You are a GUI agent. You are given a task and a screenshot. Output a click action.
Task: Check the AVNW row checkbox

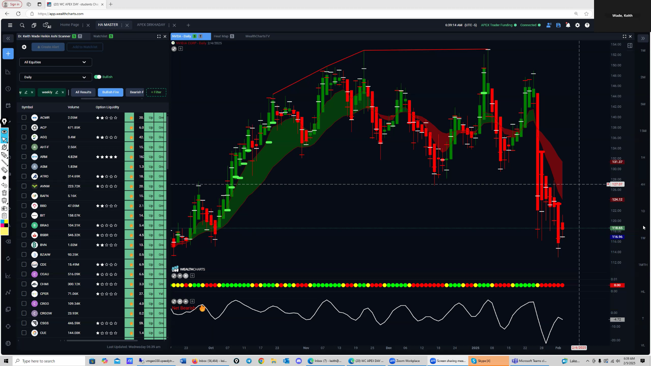(x=24, y=186)
